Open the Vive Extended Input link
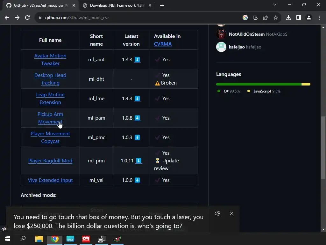Viewport: 326px width, 245px height. (x=50, y=180)
